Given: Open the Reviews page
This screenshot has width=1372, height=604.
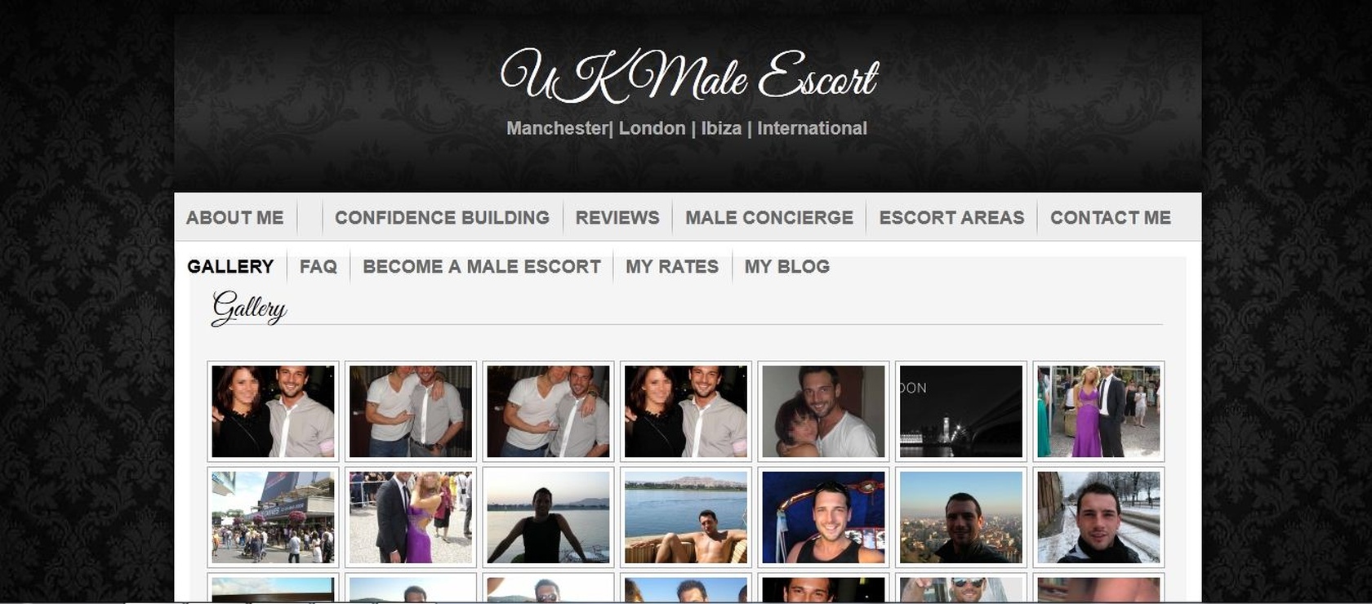Looking at the screenshot, I should [617, 218].
